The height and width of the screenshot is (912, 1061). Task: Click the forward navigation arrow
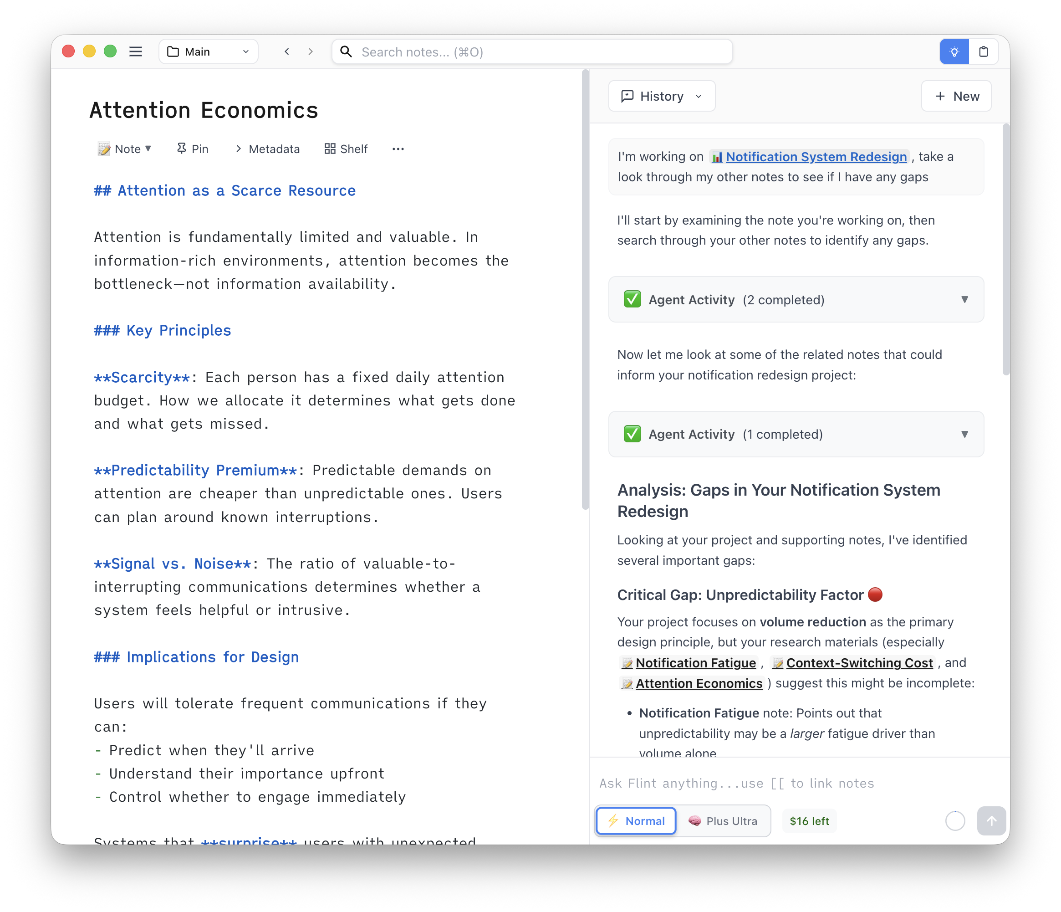click(x=310, y=52)
